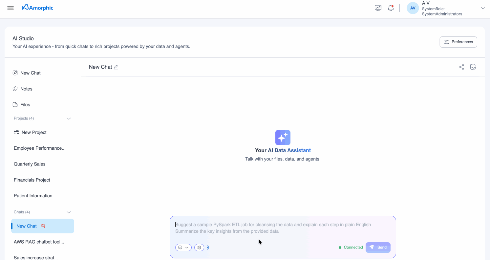The image size is (490, 260).
Task: Open the user account dropdown chevron
Action: [x=483, y=8]
